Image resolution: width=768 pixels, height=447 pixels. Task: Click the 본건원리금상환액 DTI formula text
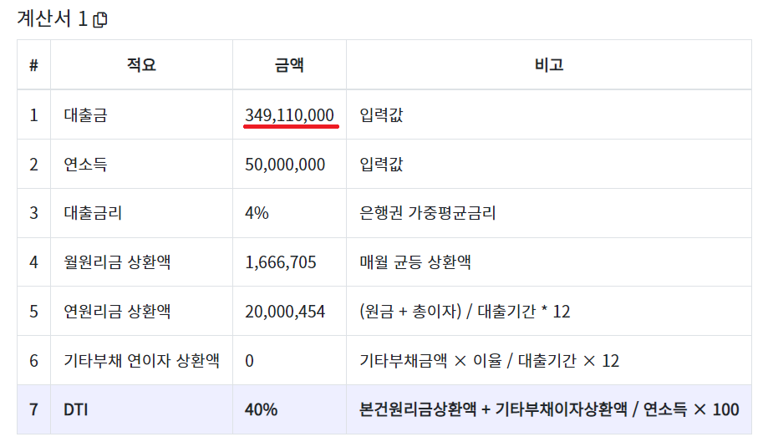549,409
